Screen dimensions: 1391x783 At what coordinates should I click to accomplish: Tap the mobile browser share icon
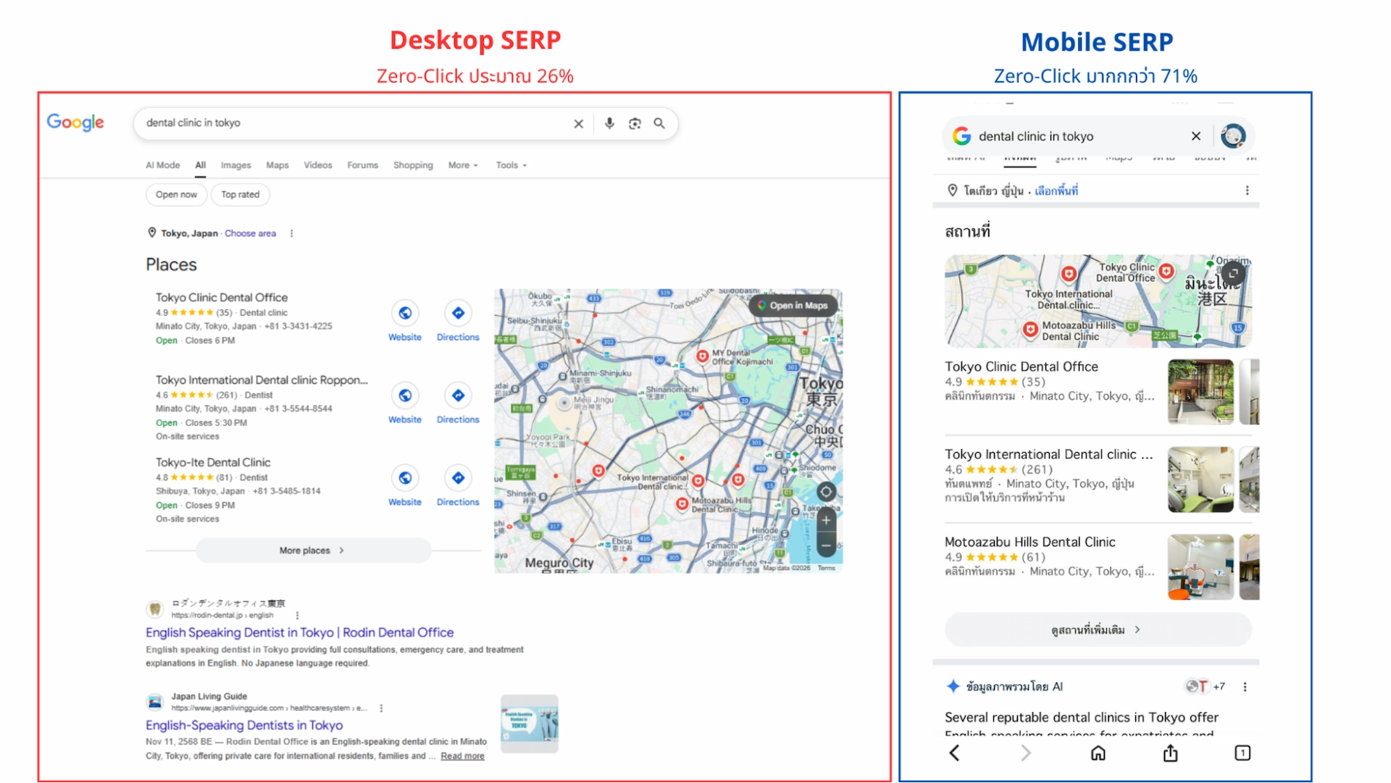pos(1170,753)
